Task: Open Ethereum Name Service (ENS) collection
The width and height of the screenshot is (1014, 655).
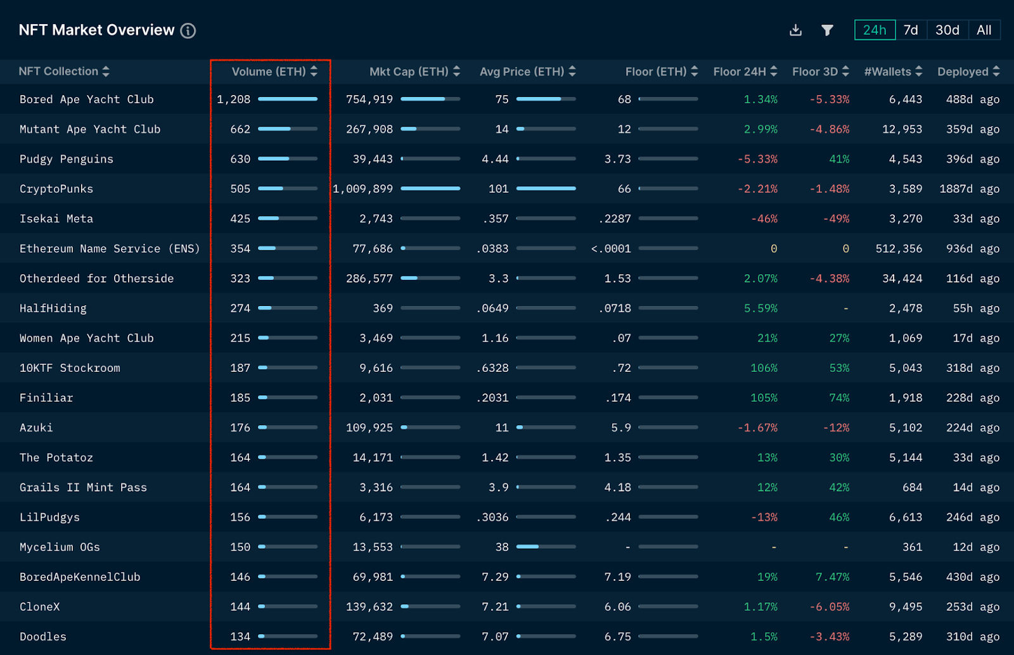Action: coord(110,248)
